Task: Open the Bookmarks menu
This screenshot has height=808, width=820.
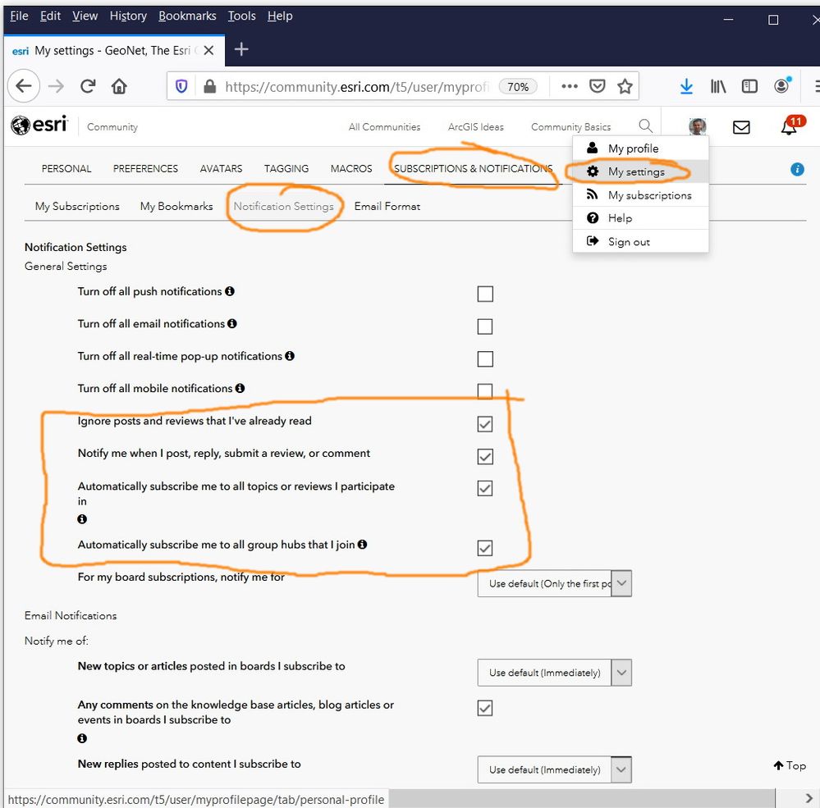Action: click(187, 16)
